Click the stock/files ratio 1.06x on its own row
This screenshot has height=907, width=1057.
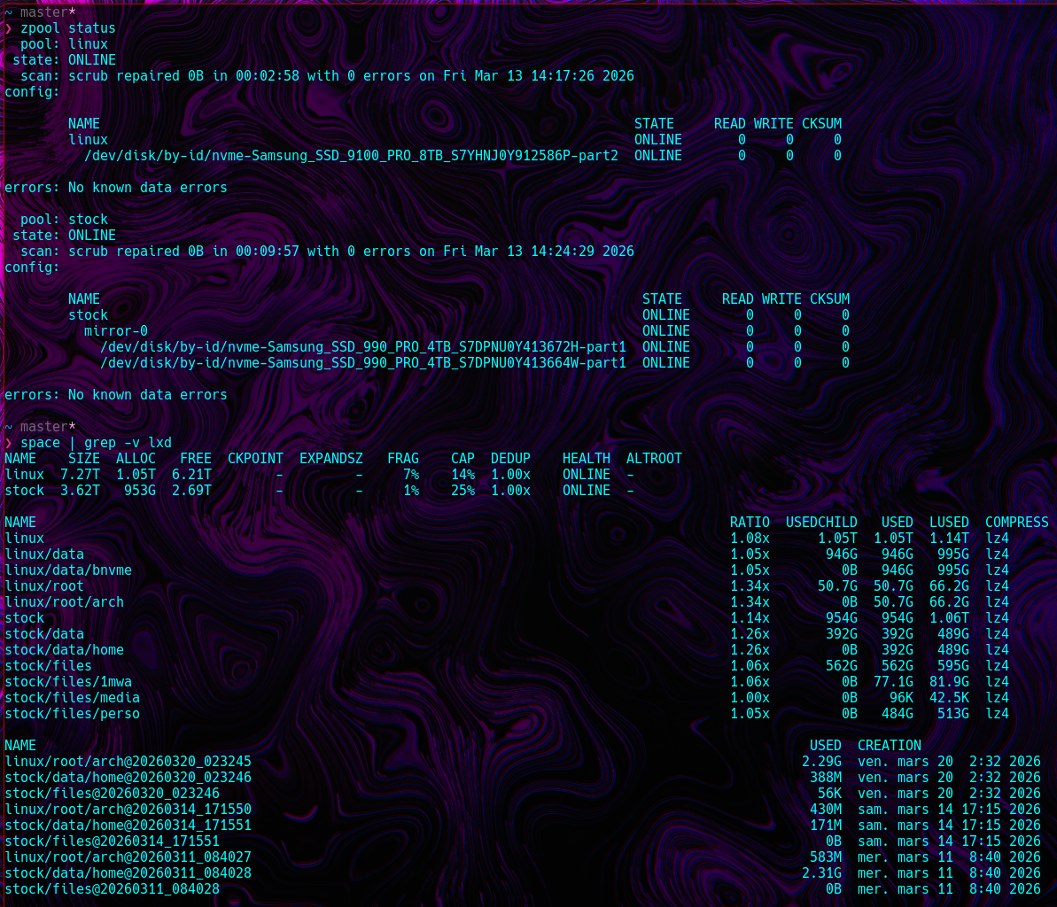click(x=750, y=666)
